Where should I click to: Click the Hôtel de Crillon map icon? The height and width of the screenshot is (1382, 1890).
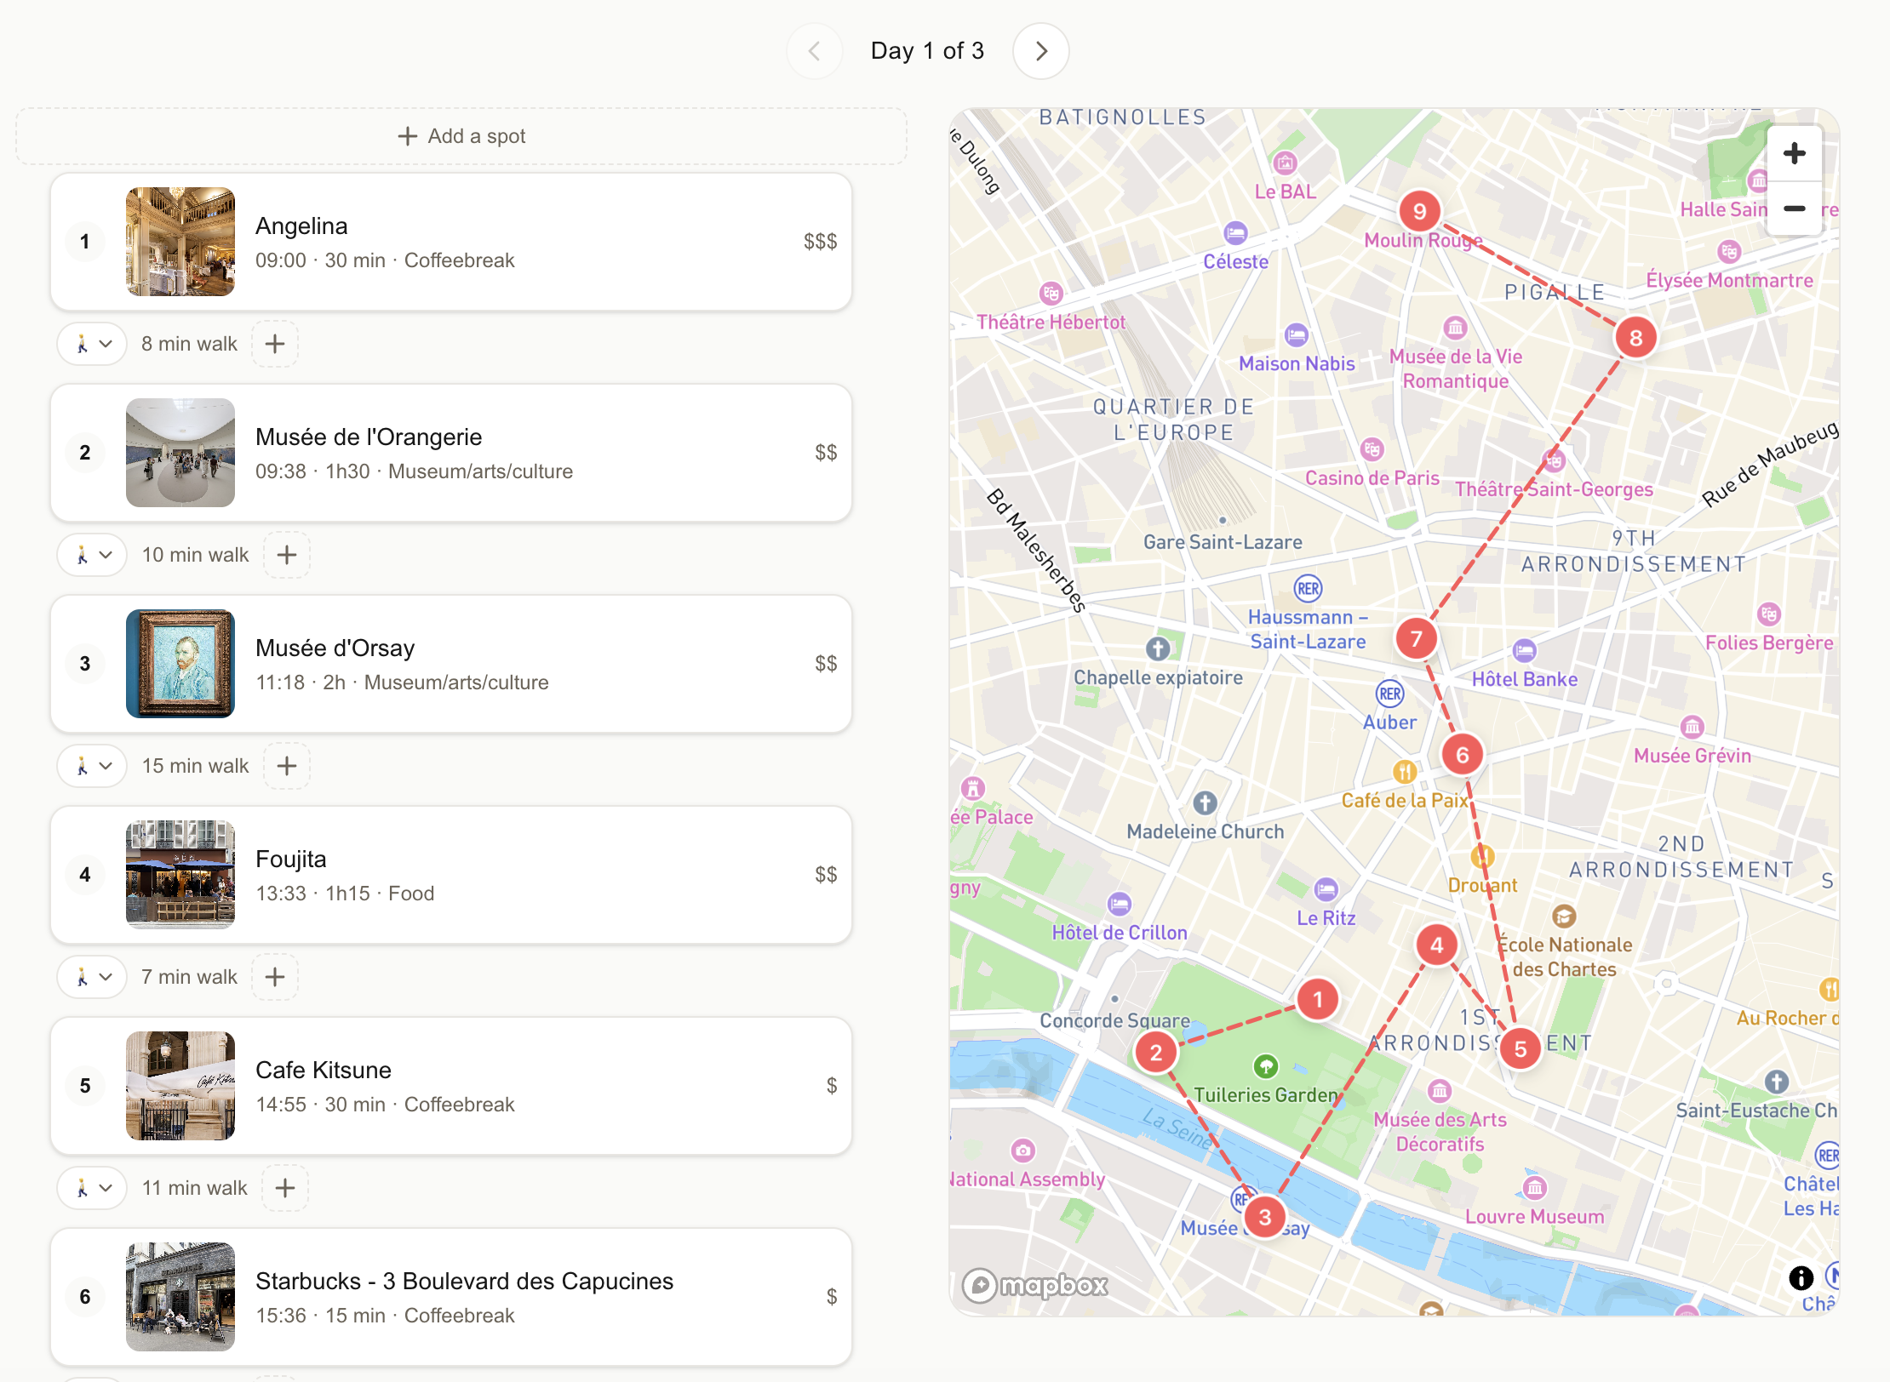pos(1120,904)
